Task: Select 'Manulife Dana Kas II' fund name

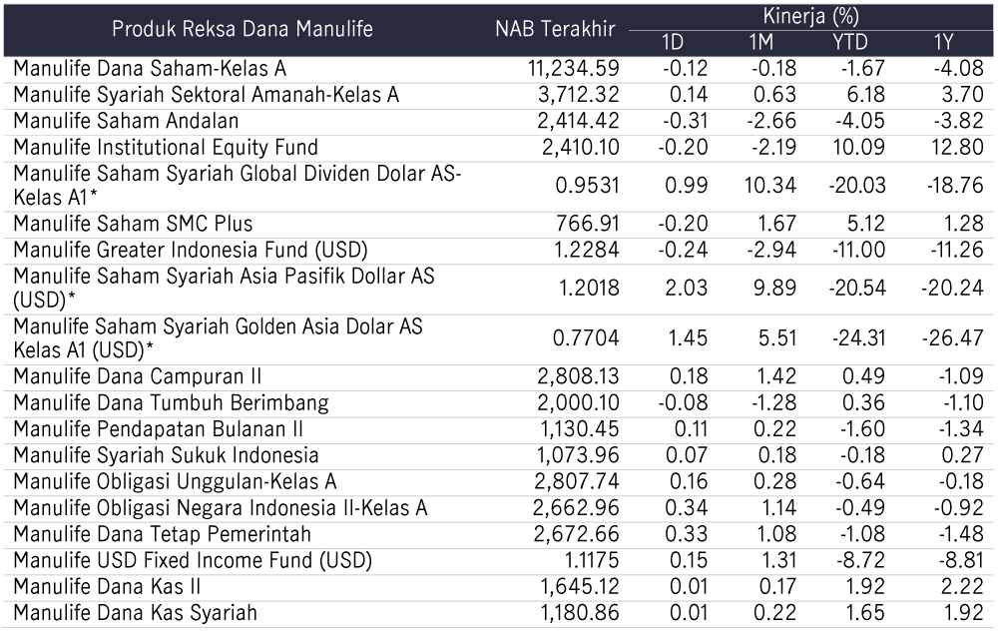Action: pyautogui.click(x=107, y=586)
